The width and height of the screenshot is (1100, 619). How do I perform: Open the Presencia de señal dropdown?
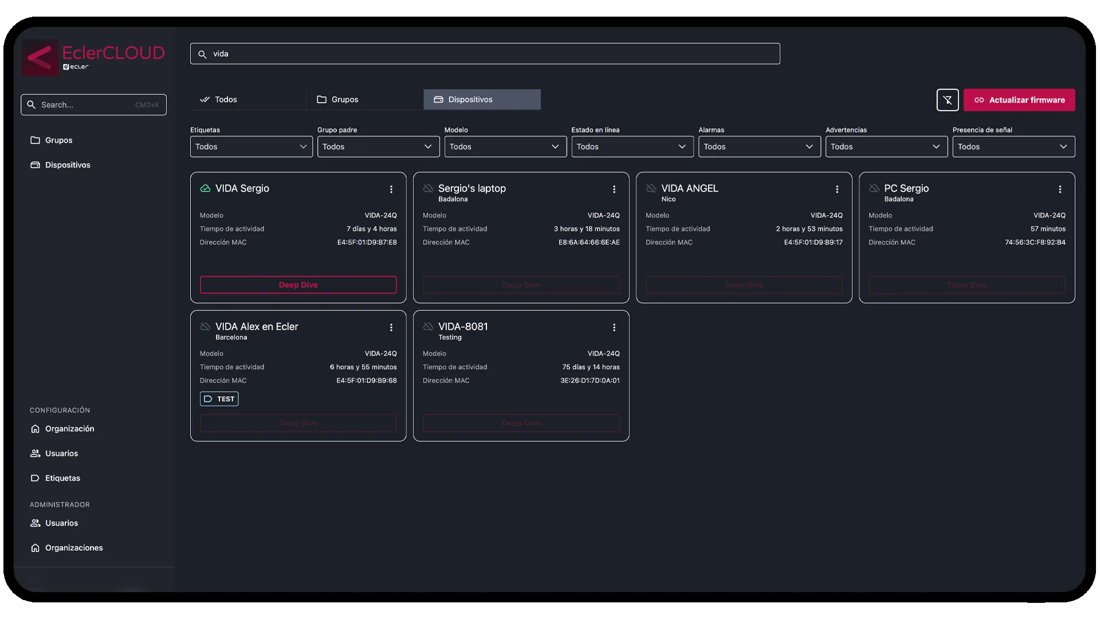(1013, 147)
